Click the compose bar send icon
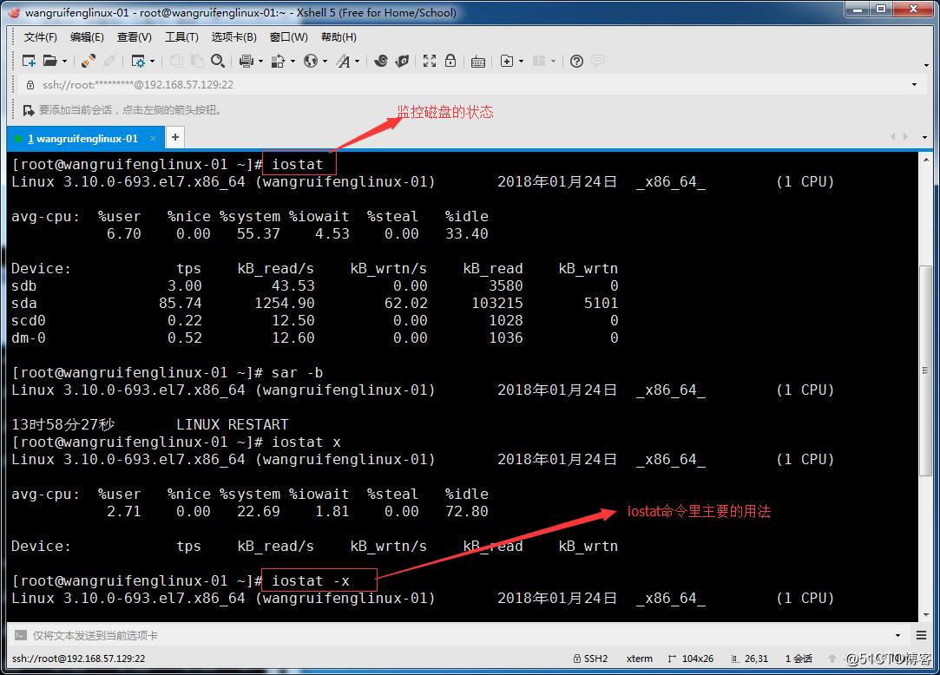 (x=20, y=635)
